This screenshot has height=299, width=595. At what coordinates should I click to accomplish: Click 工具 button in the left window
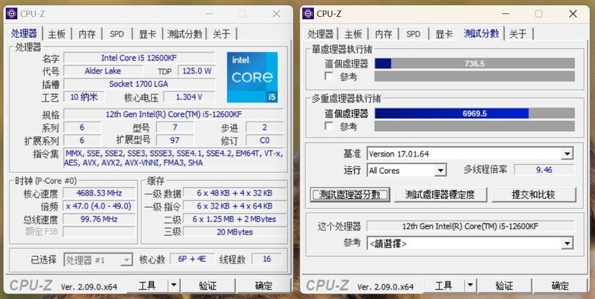[x=147, y=286]
